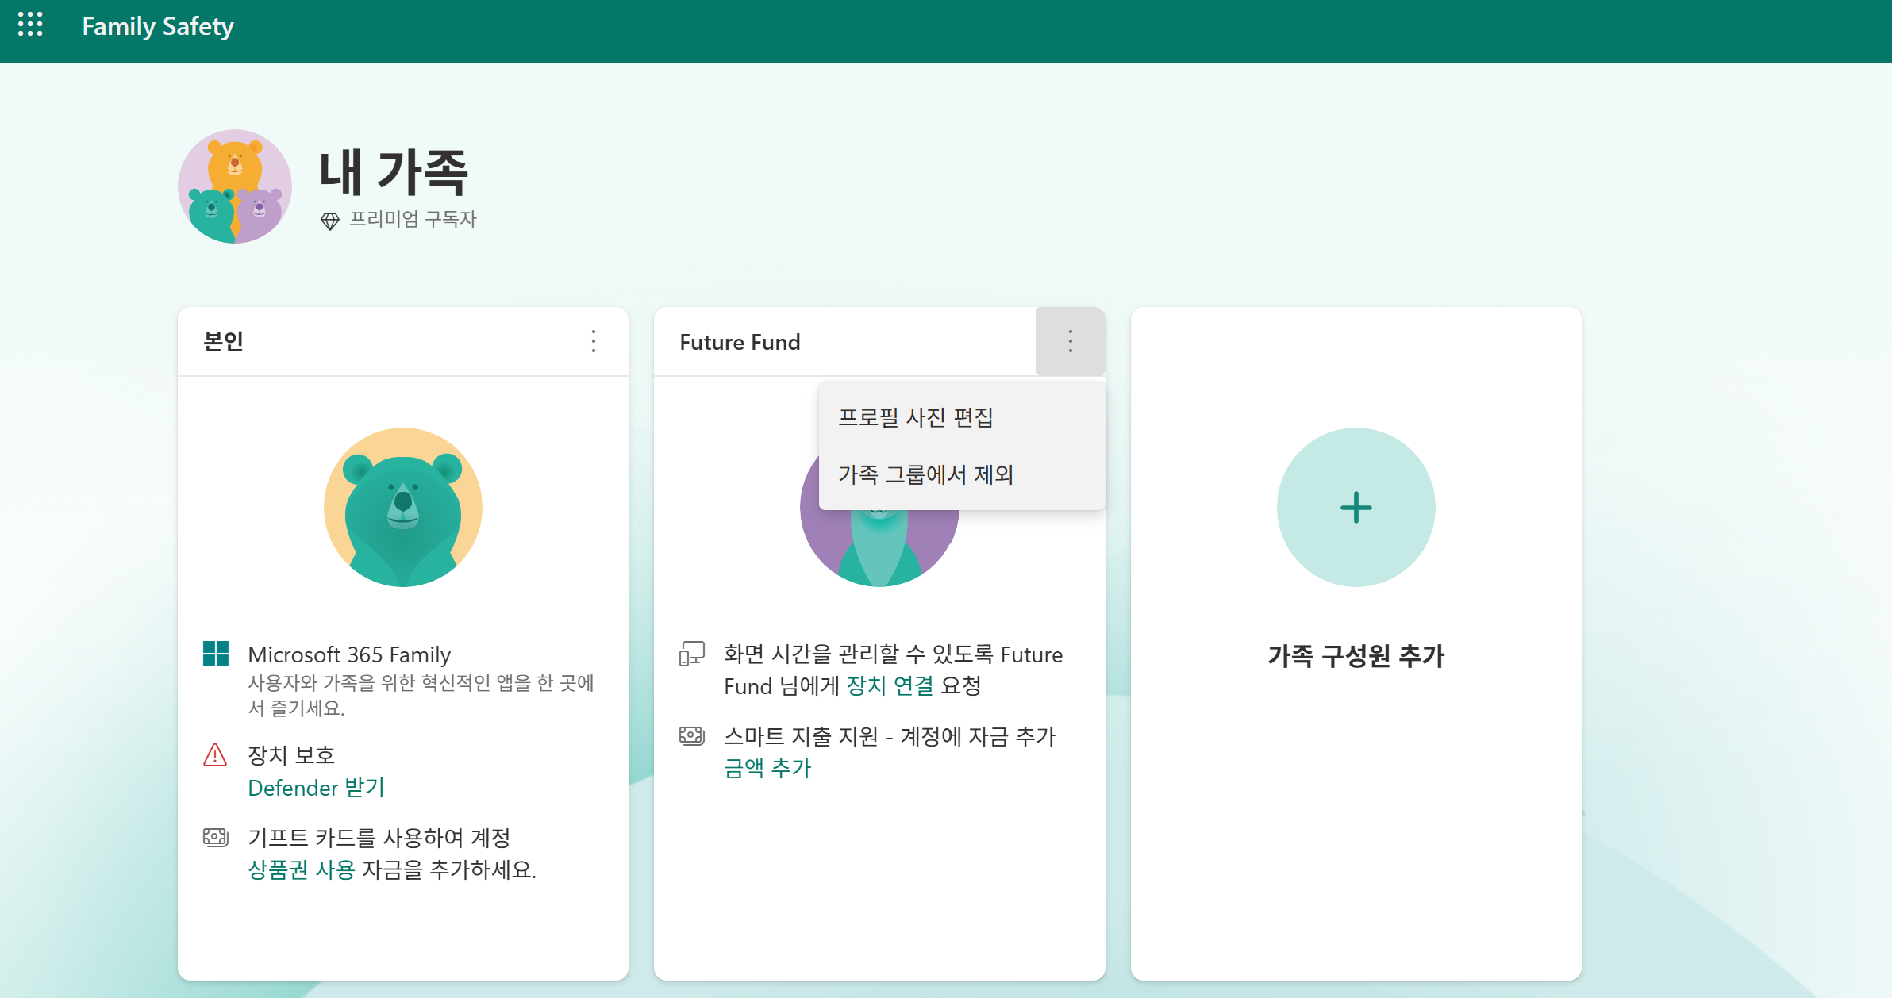Open the 금액 추가 link
1892x998 pixels.
[x=767, y=768]
